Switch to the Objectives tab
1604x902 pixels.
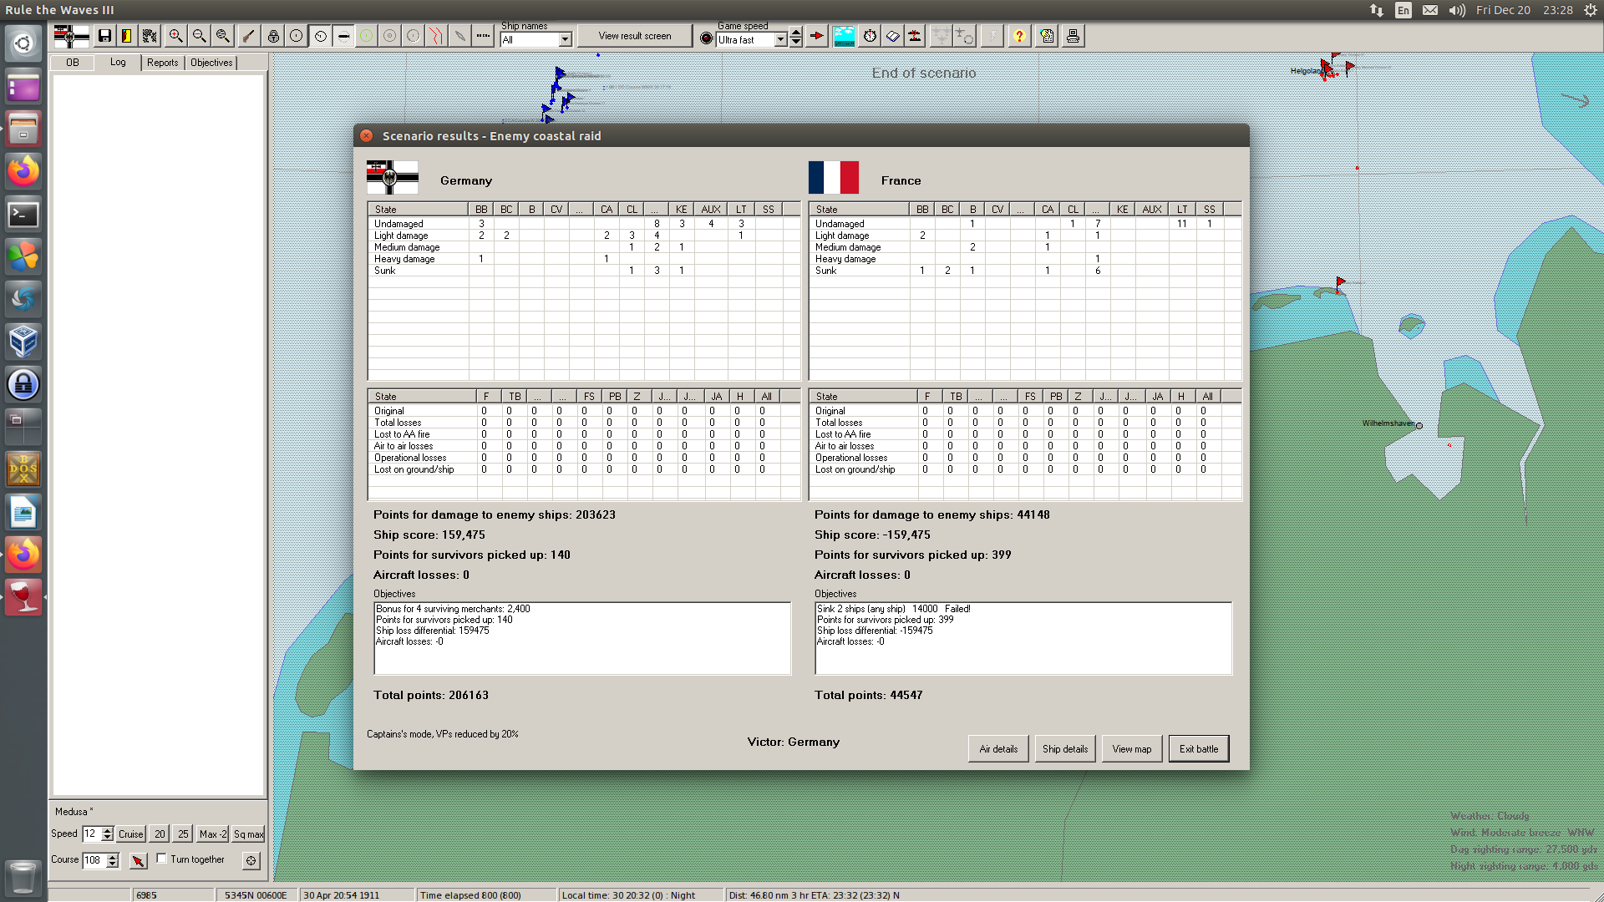pyautogui.click(x=211, y=63)
